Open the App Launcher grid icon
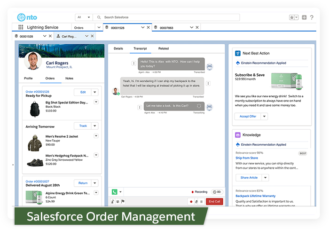Image resolution: width=329 pixels, height=237 pixels. [21, 28]
